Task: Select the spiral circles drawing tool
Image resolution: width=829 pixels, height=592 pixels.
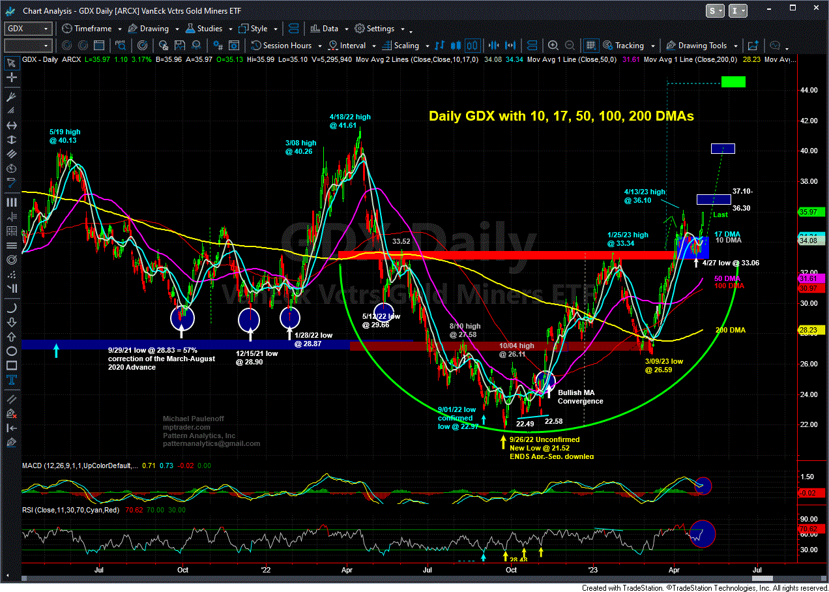Action: (12, 259)
